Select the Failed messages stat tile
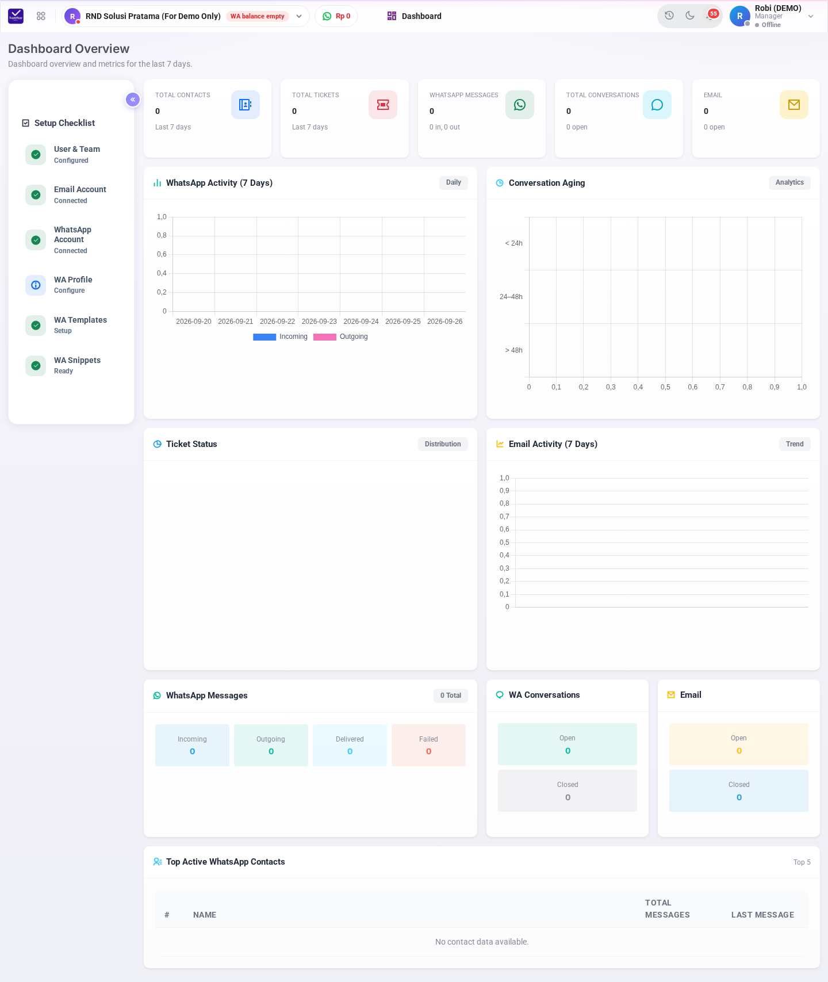828x982 pixels. 428,745
